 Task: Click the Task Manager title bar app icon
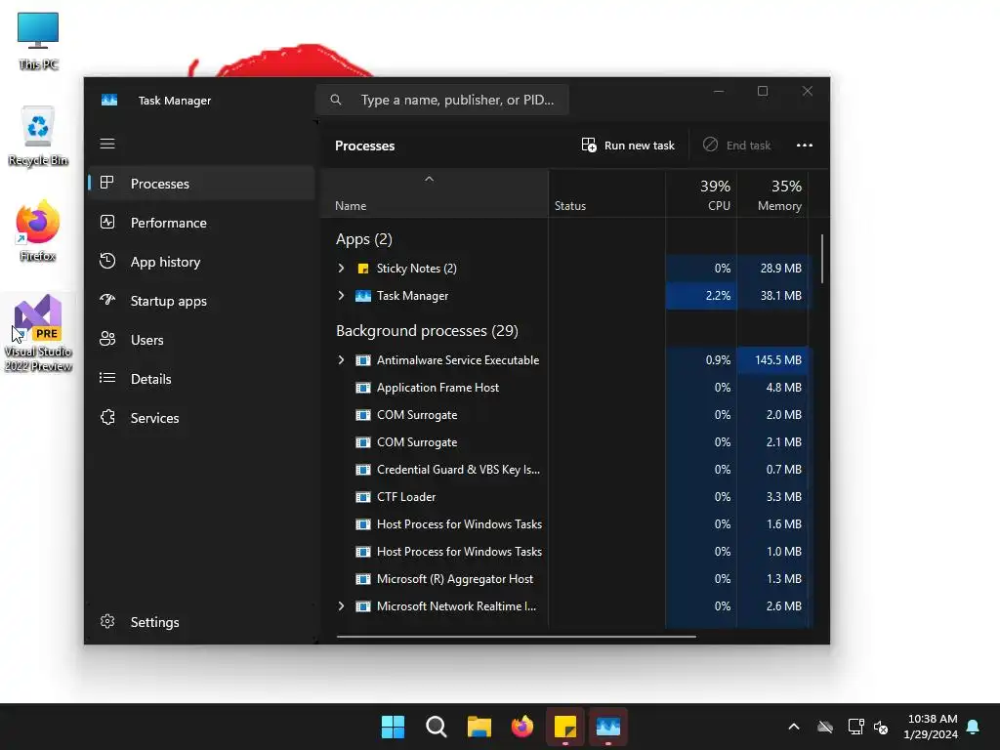point(109,101)
